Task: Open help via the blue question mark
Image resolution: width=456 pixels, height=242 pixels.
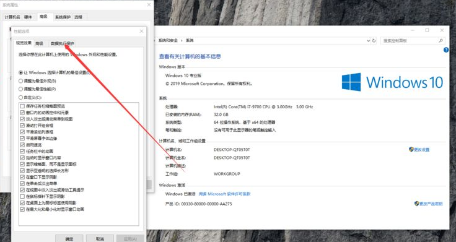Action: click(446, 50)
